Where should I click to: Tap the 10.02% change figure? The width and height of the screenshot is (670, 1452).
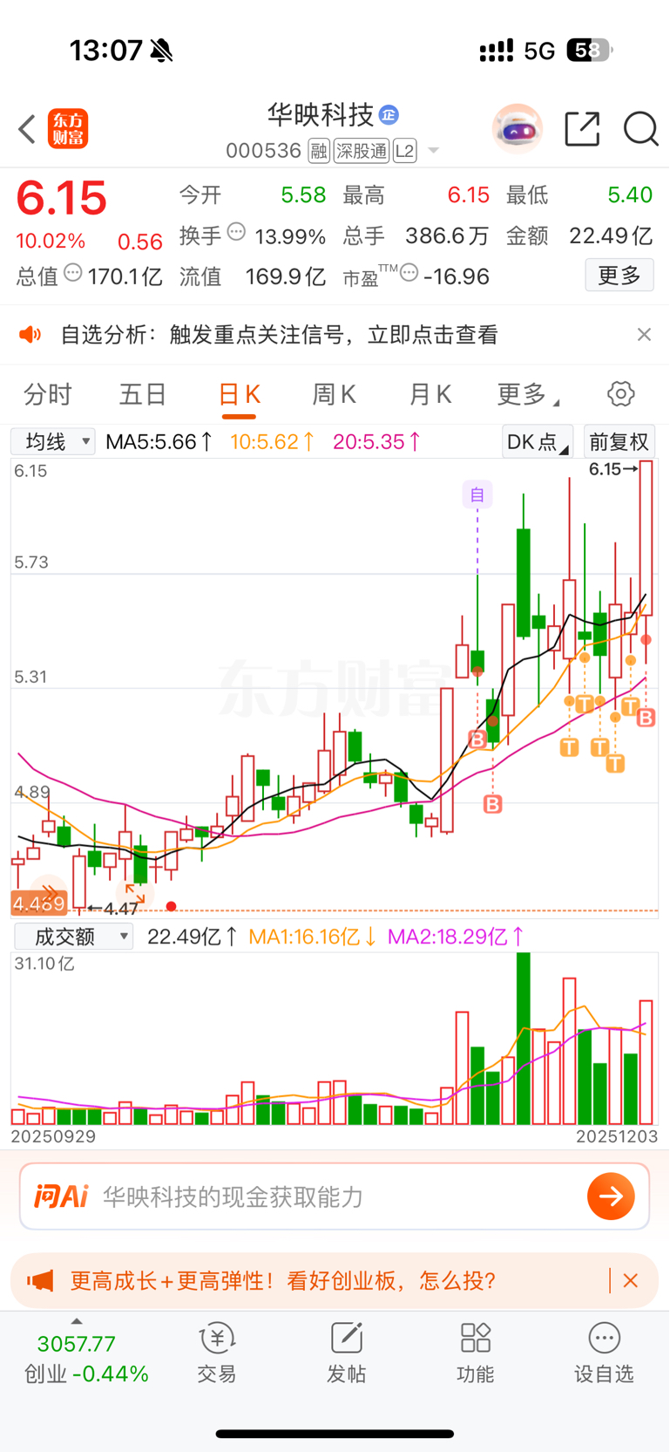(x=51, y=242)
